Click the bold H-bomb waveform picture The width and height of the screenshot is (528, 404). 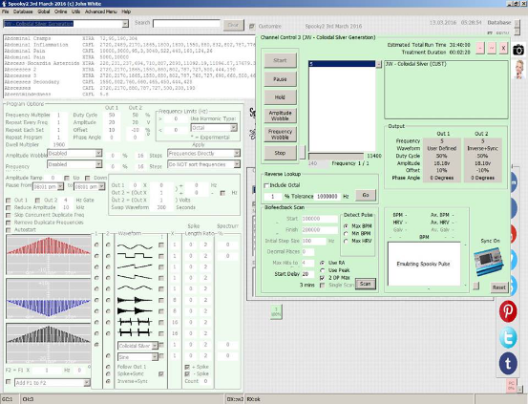[x=135, y=333]
